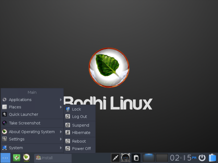218x163 pixels.
Task: Choose the Reboot label
Action: coord(79,141)
